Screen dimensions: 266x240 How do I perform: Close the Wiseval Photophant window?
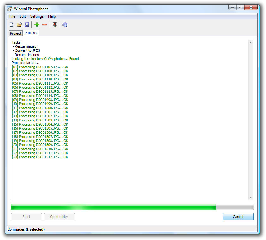251,7
